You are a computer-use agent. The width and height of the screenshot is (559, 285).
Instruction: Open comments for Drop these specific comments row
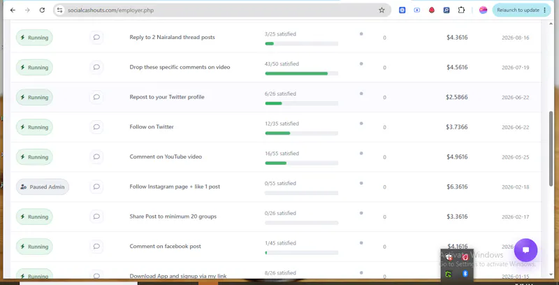96,67
